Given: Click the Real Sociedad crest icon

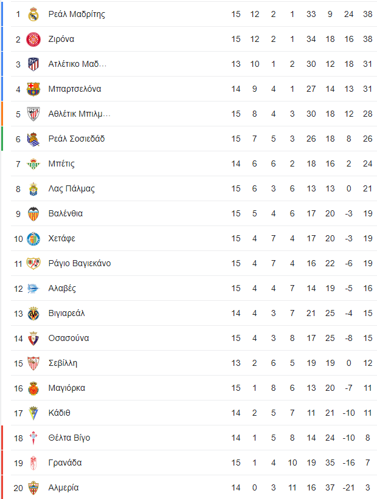Looking at the screenshot, I should [33, 139].
